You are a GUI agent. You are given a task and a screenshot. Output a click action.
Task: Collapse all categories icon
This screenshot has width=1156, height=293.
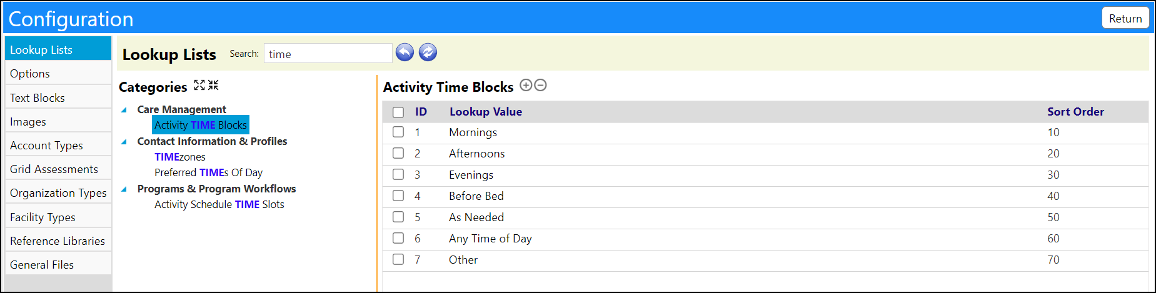coord(213,85)
